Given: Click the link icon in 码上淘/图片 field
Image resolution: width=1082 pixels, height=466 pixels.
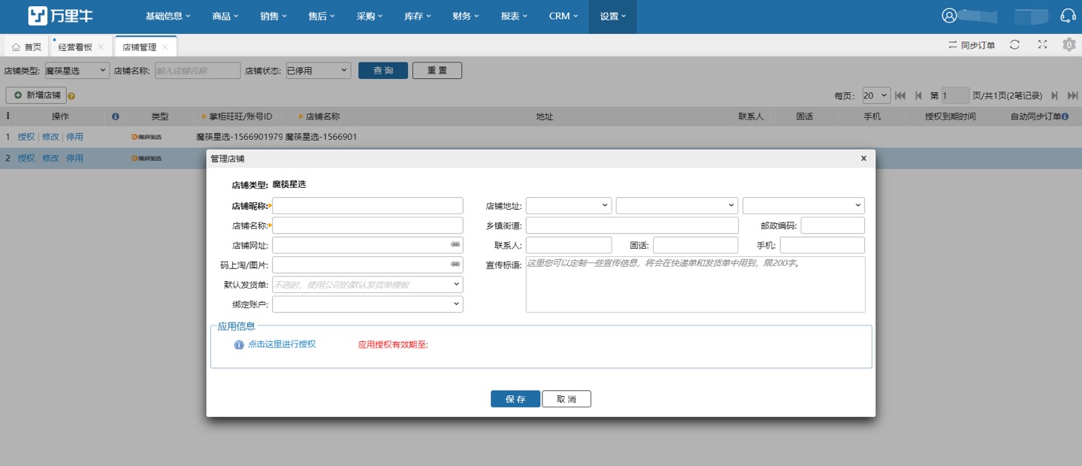Looking at the screenshot, I should pyautogui.click(x=455, y=265).
